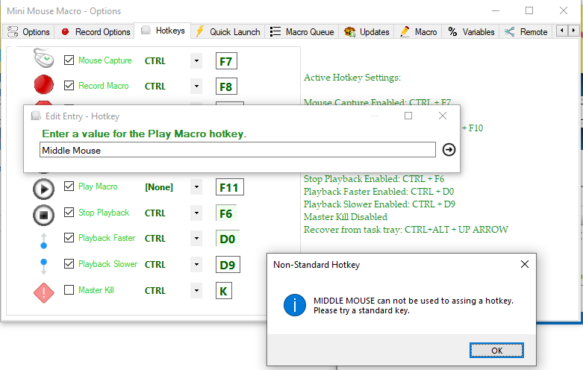
Task: Uncheck the Play Macro checkbox
Action: click(69, 186)
